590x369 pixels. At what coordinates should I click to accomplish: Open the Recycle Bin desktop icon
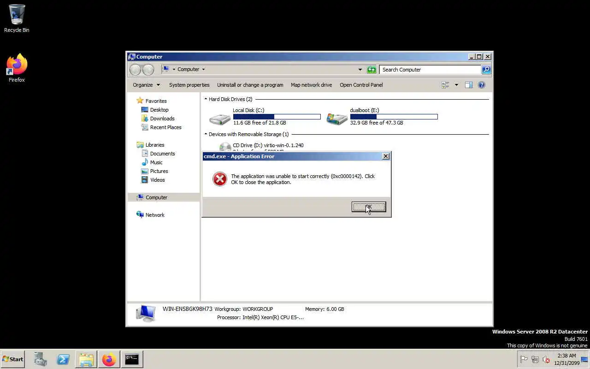(17, 18)
